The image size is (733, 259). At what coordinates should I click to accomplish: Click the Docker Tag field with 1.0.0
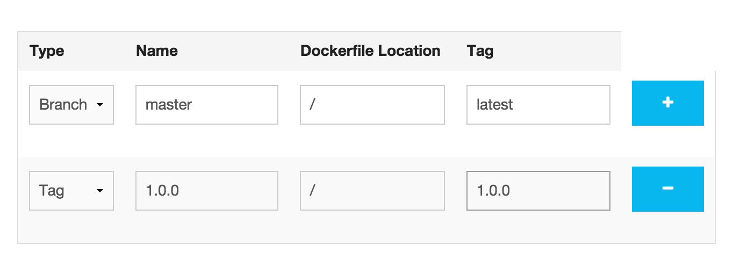538,191
